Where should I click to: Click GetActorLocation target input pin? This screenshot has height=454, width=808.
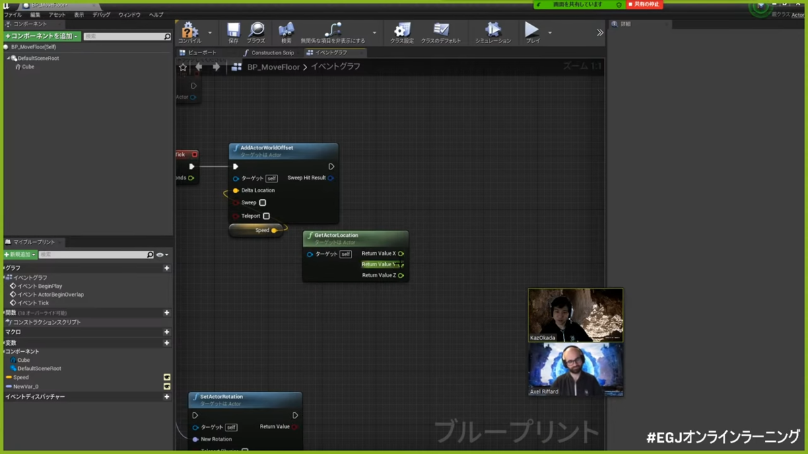point(310,254)
